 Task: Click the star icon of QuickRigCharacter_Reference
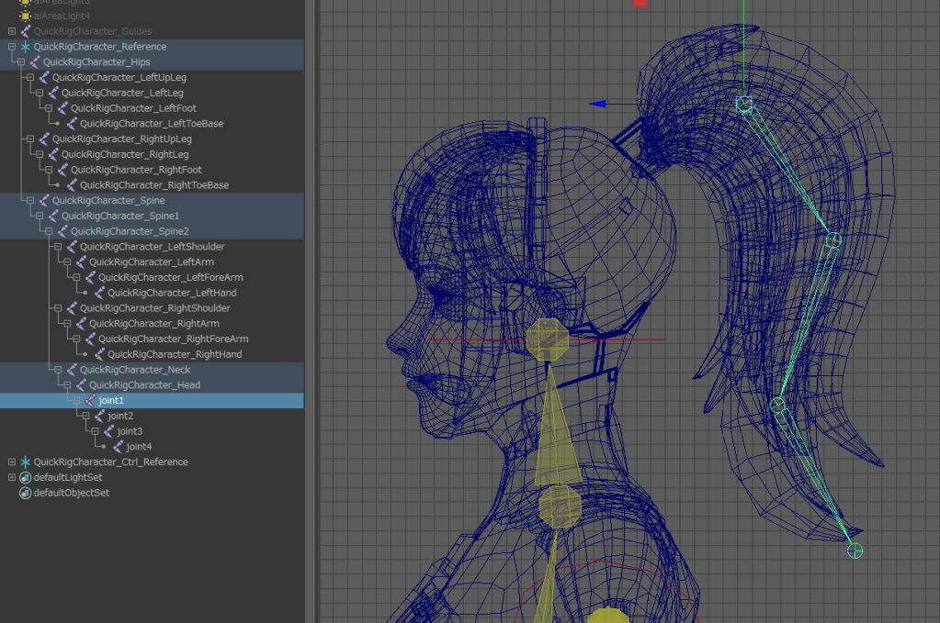pyautogui.click(x=26, y=47)
